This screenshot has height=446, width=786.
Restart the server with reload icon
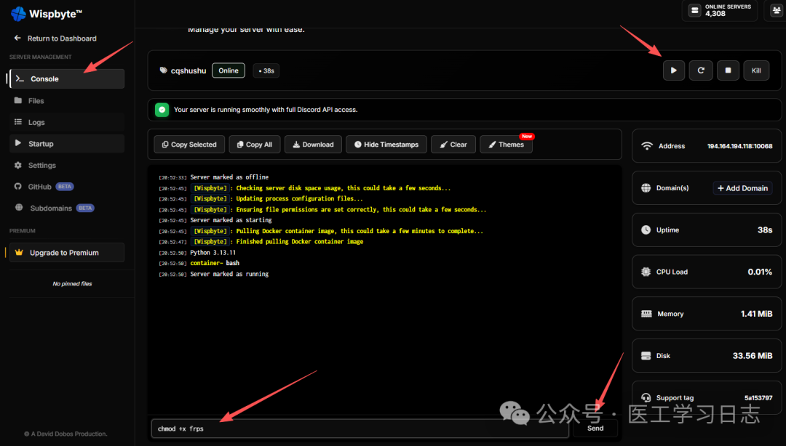[x=701, y=70]
